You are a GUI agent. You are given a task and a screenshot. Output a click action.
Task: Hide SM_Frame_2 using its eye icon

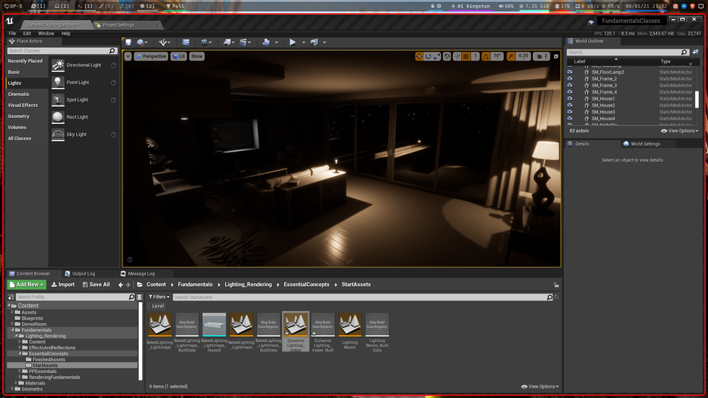(x=570, y=79)
